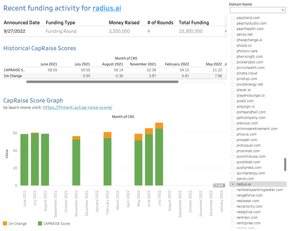
Task: Select the 9/27/2022 Funding Round row
Action: [x=88, y=31]
